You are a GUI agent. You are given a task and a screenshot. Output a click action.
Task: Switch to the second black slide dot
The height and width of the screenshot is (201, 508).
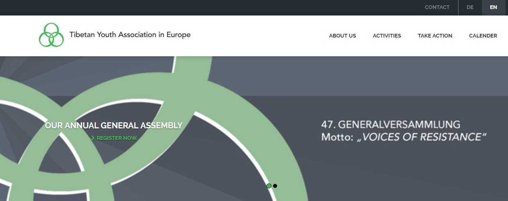275,186
